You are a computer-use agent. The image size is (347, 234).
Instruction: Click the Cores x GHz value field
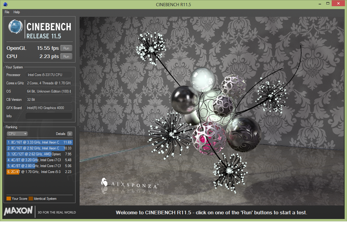49,83
